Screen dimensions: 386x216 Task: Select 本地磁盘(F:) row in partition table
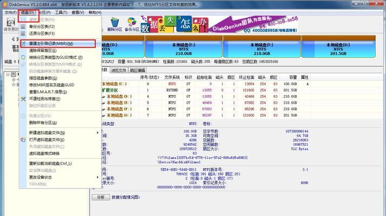click(x=205, y=109)
